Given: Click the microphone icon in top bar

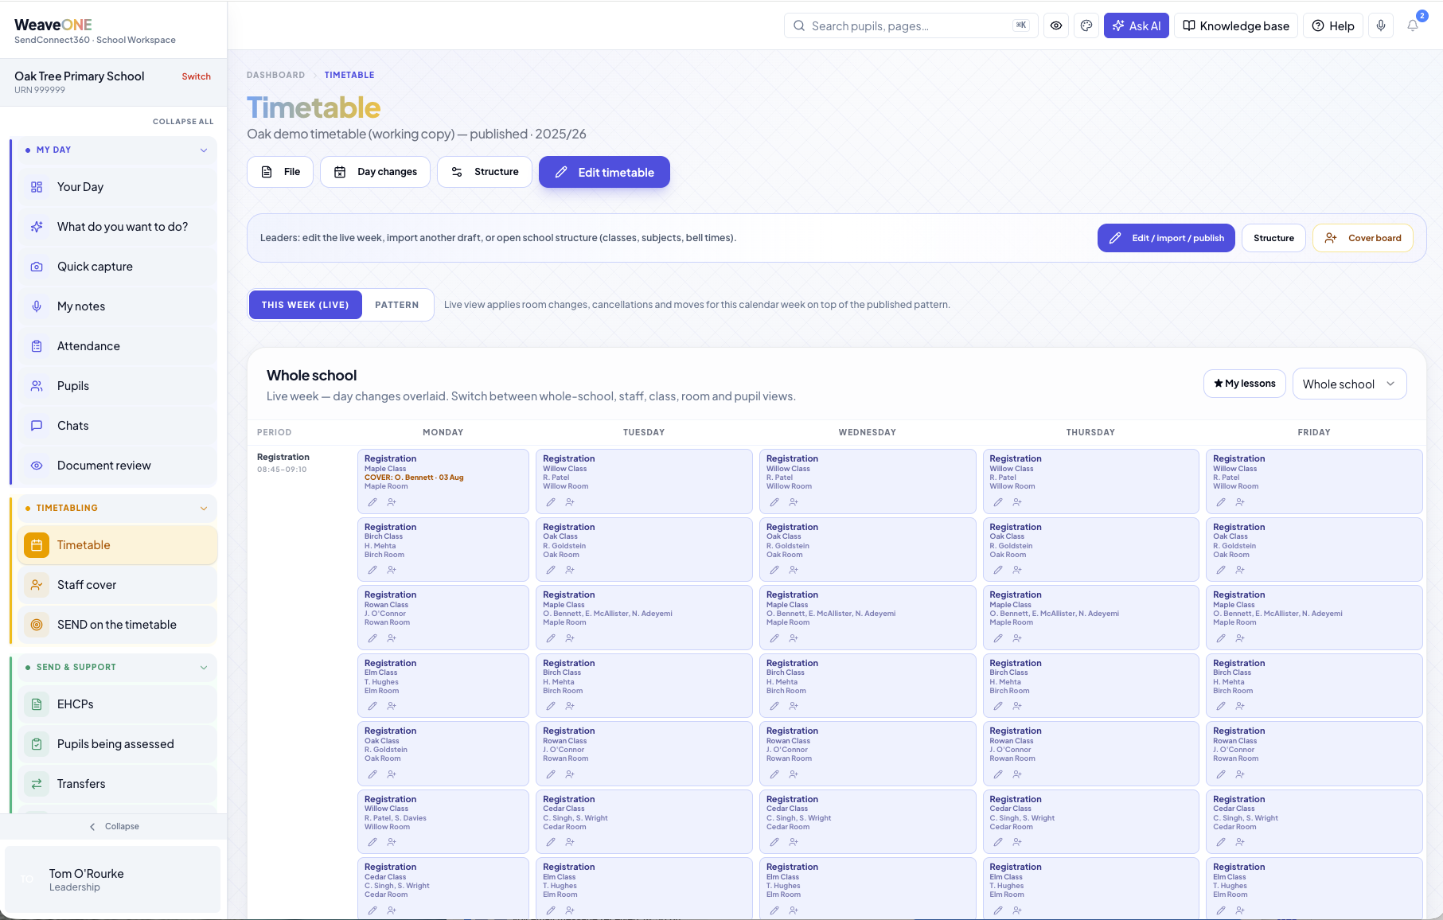Looking at the screenshot, I should click(1381, 25).
